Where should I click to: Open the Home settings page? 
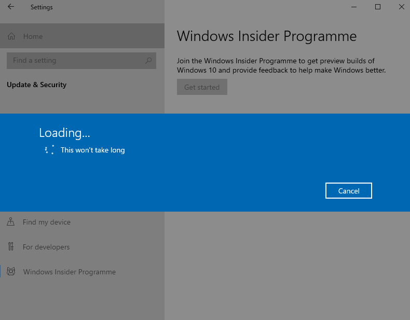(x=82, y=36)
